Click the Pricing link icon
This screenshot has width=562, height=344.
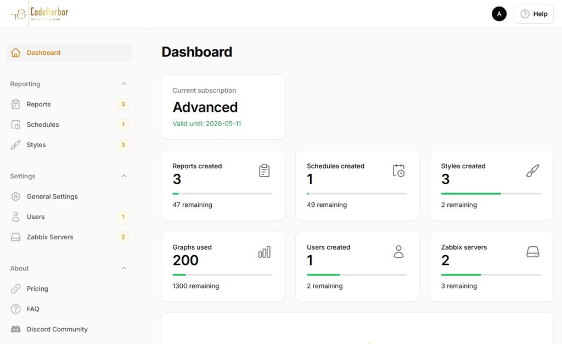pos(15,289)
